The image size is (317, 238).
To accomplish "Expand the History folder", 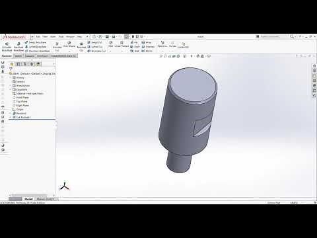I will (10, 78).
